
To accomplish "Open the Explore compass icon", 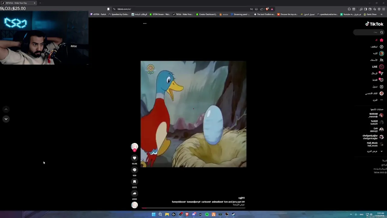I will [x=382, y=47].
